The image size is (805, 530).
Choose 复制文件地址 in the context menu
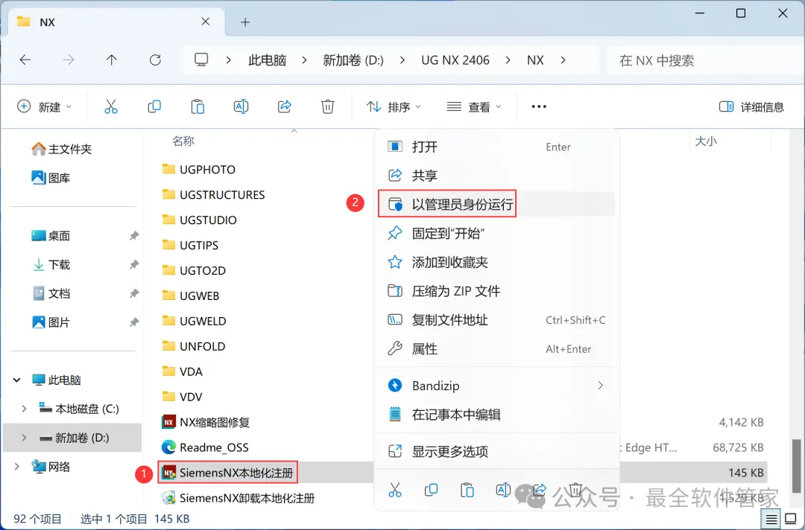(x=496, y=320)
